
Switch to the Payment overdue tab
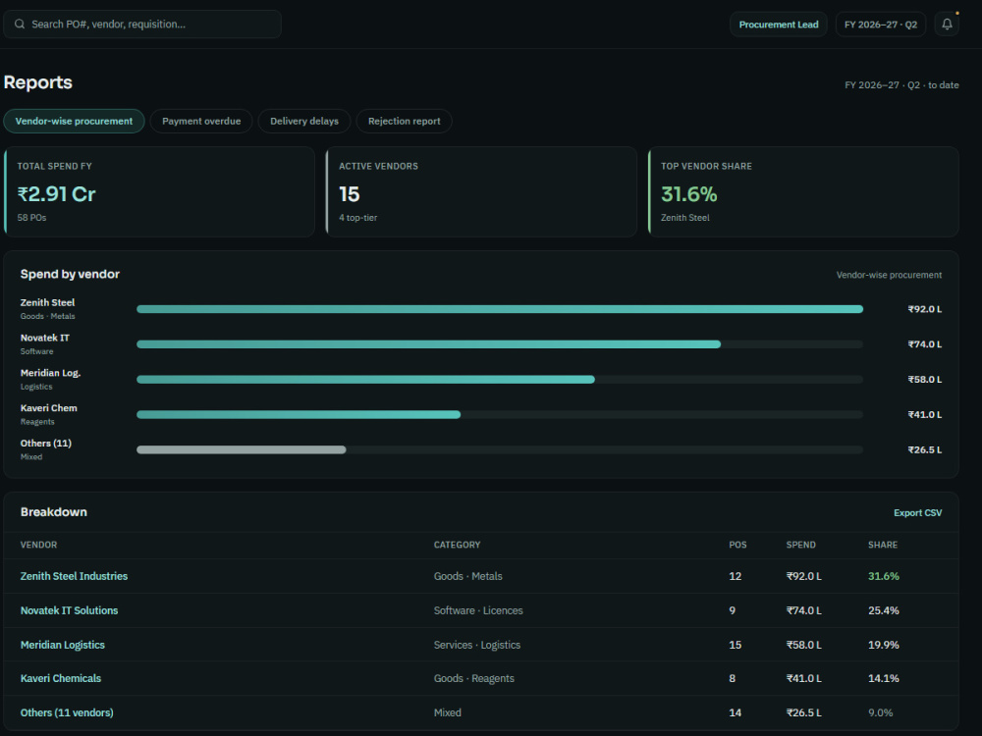pyautogui.click(x=201, y=121)
